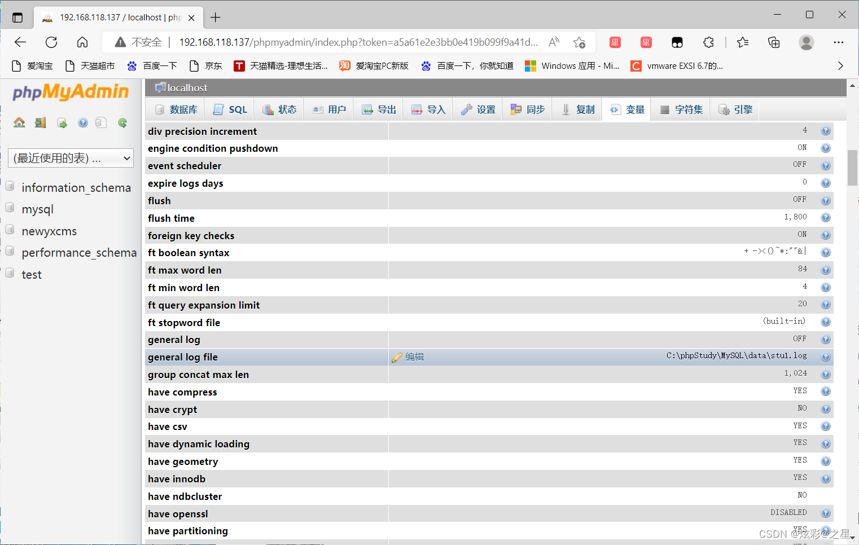Click the help icon for flush time
The width and height of the screenshot is (859, 545).
click(x=825, y=218)
